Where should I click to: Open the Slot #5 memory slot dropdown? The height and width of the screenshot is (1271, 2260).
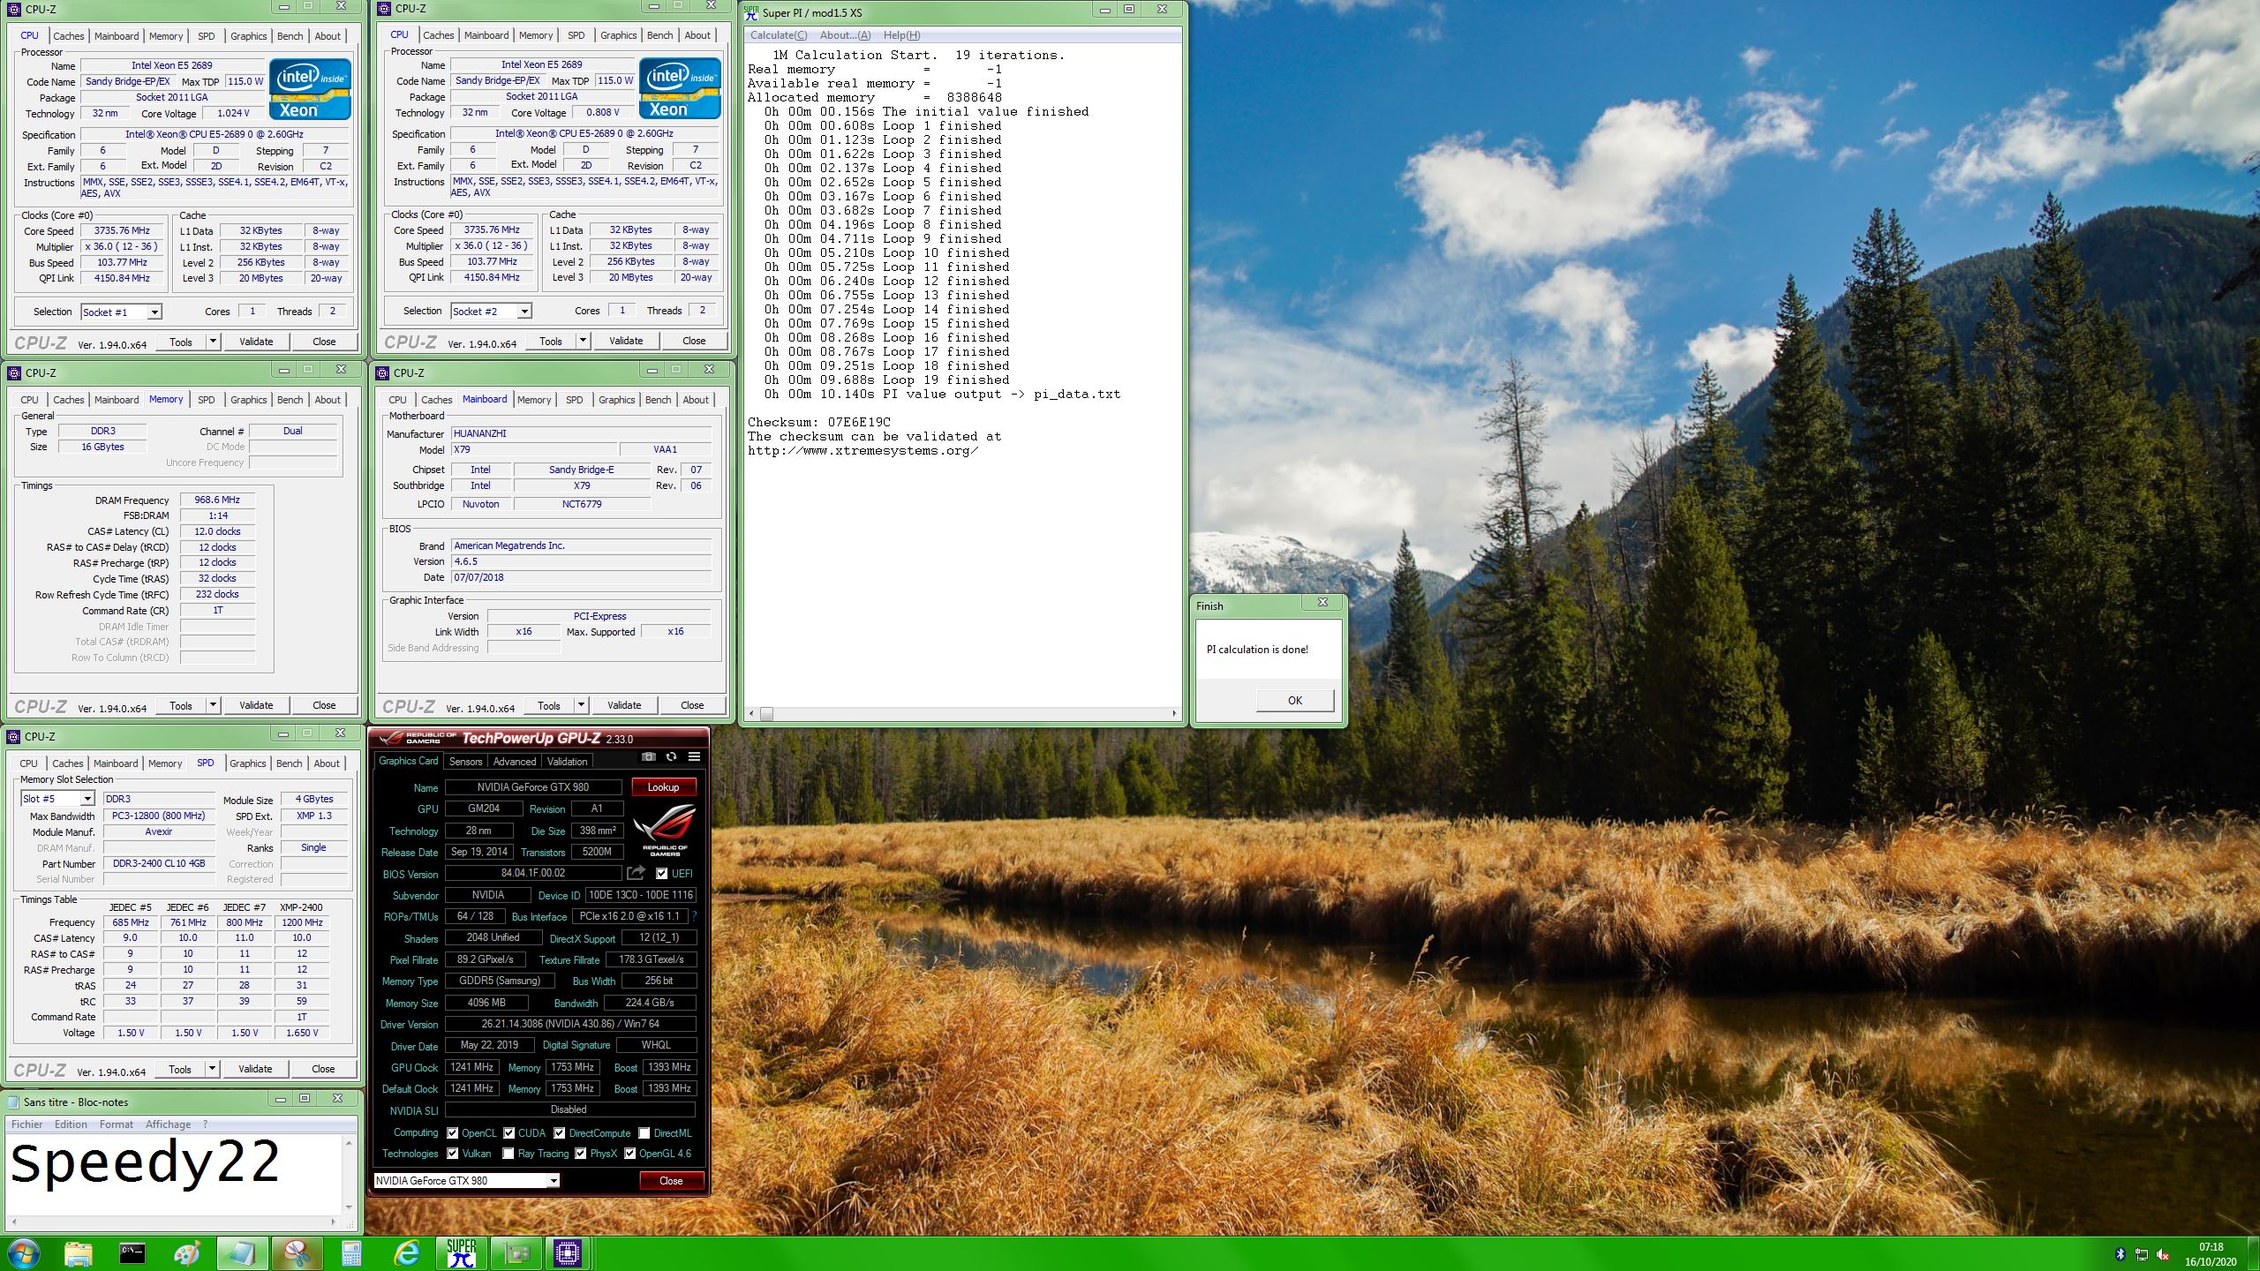click(x=57, y=799)
